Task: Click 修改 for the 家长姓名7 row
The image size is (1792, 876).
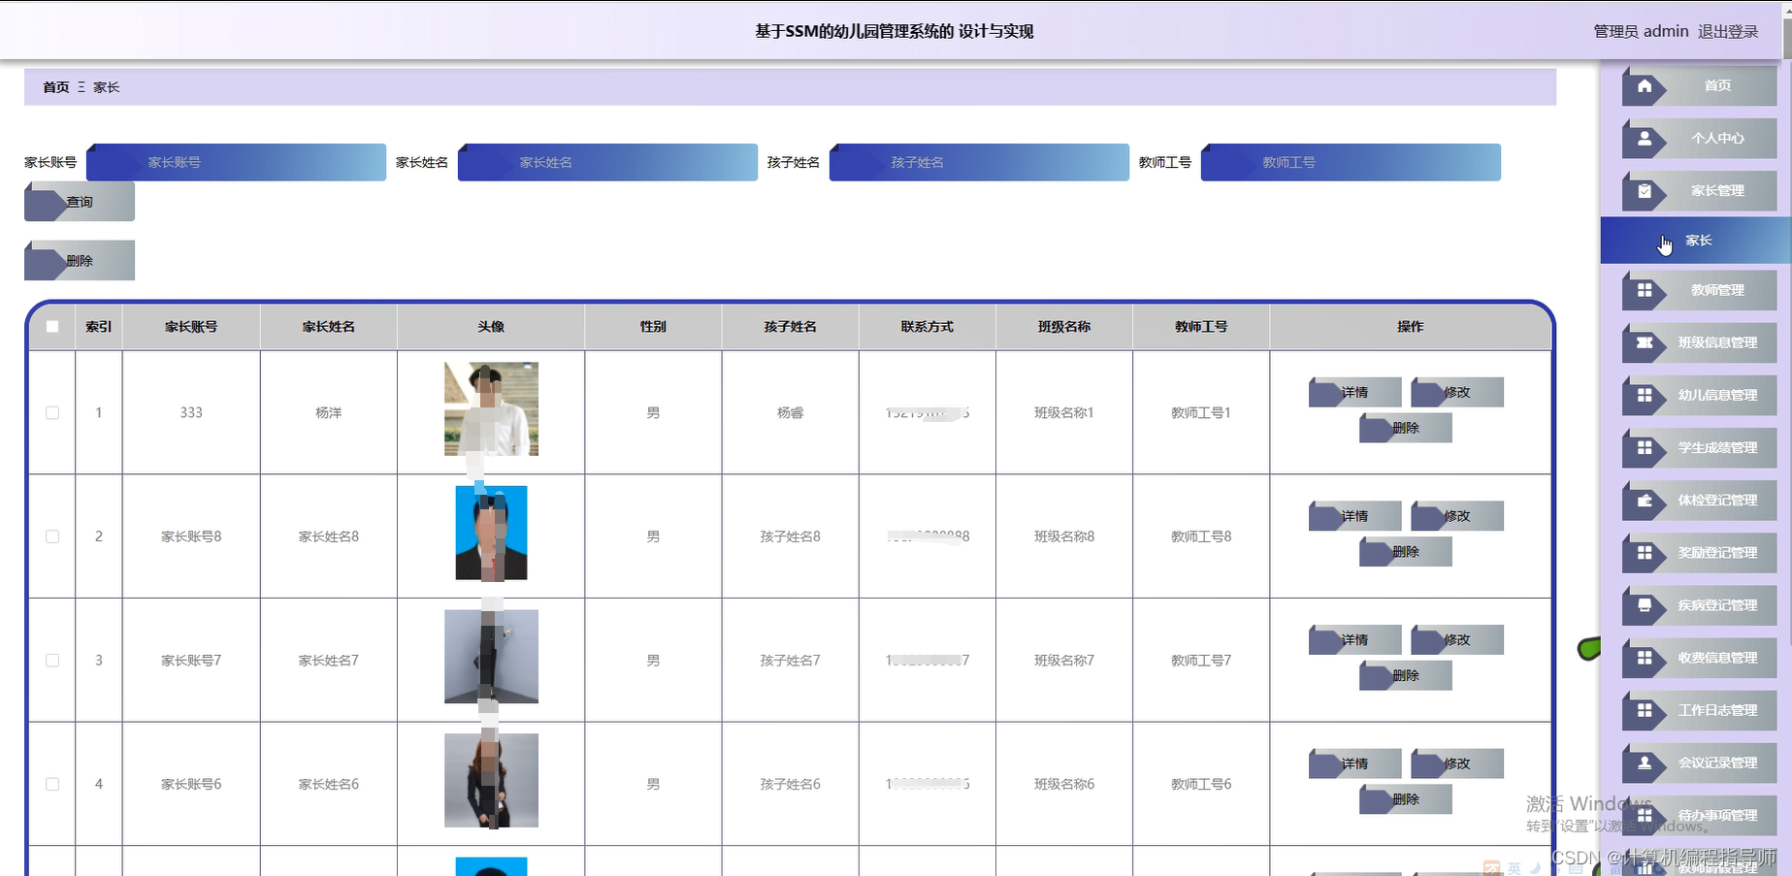Action: [1457, 640]
